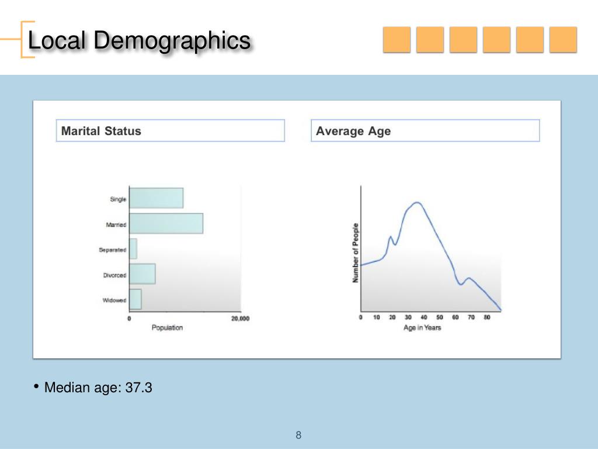Click the Married axis label
The width and height of the screenshot is (598, 449).
[x=116, y=224]
